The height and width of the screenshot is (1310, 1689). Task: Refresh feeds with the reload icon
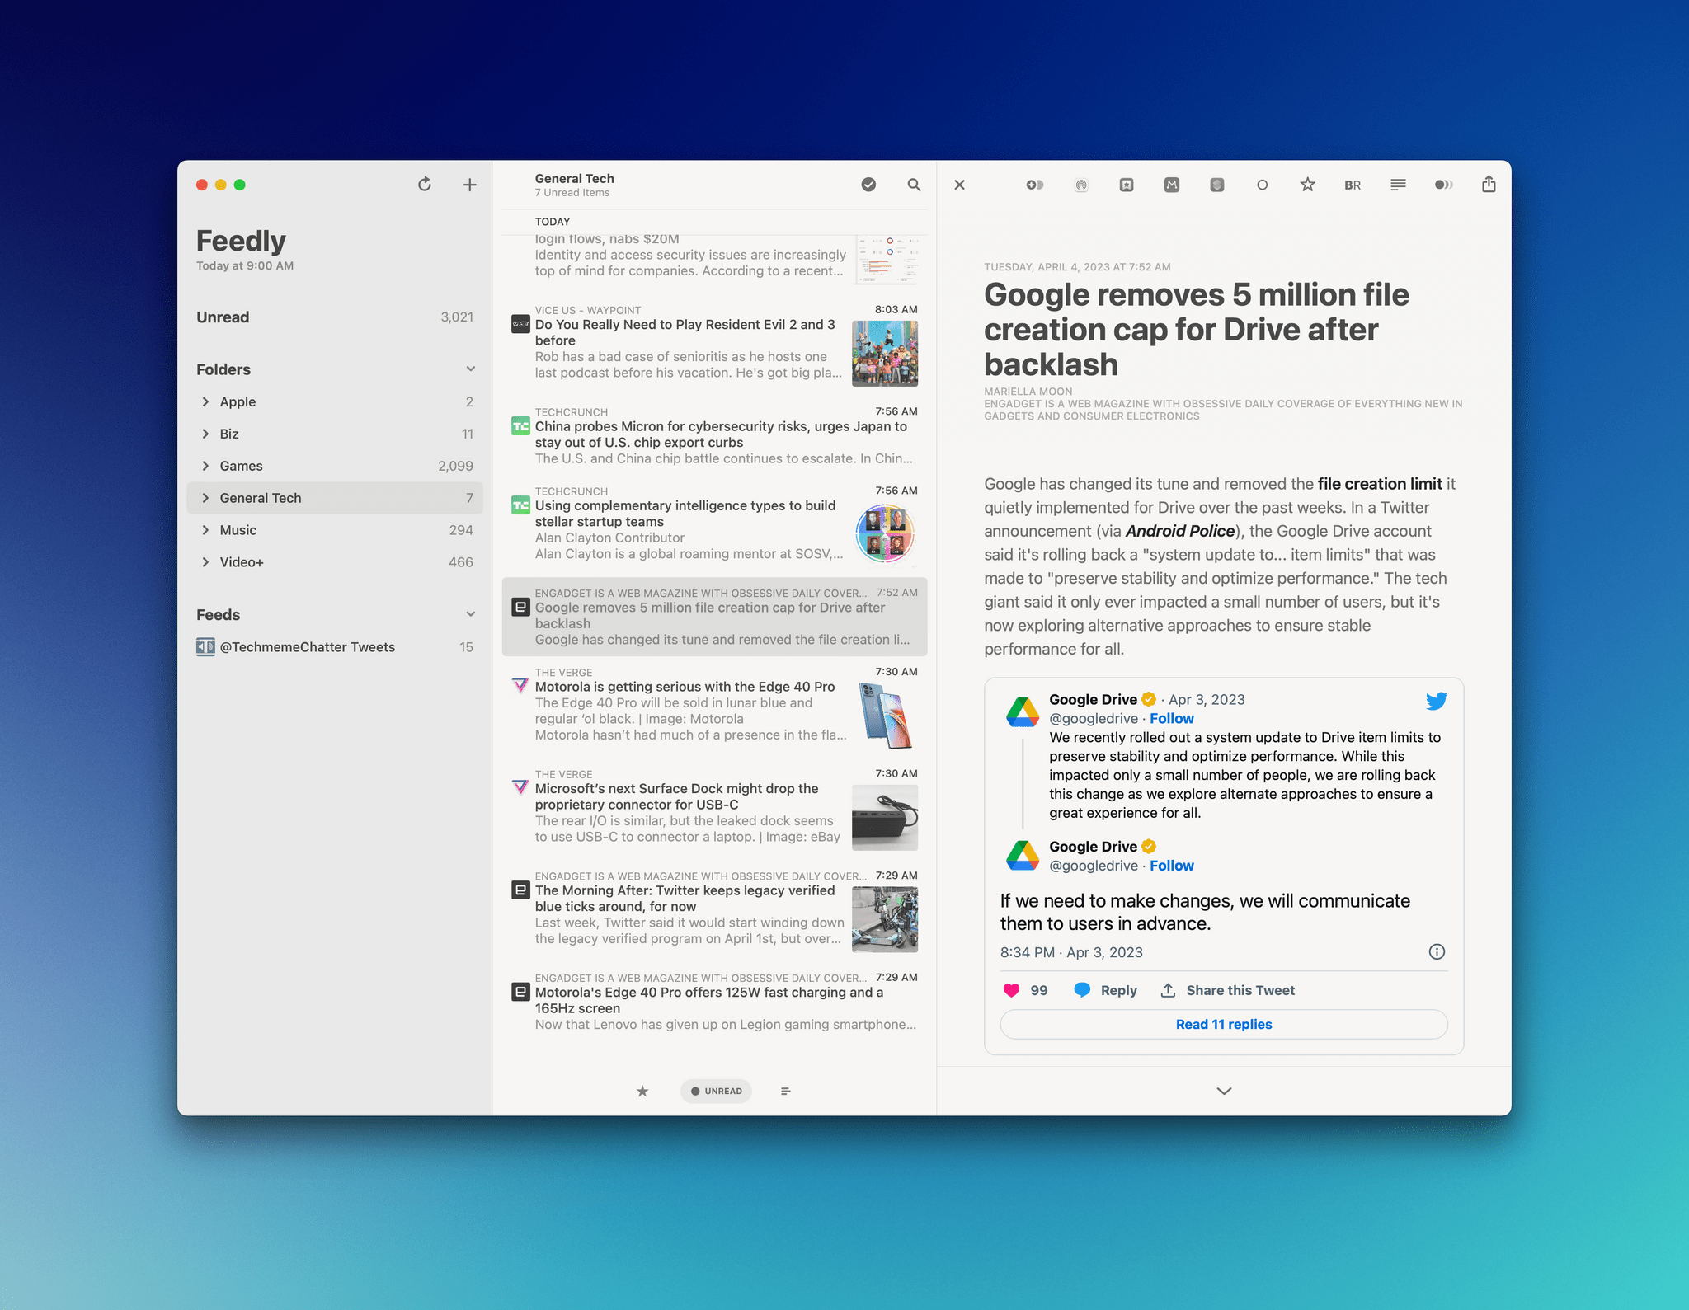(x=424, y=185)
